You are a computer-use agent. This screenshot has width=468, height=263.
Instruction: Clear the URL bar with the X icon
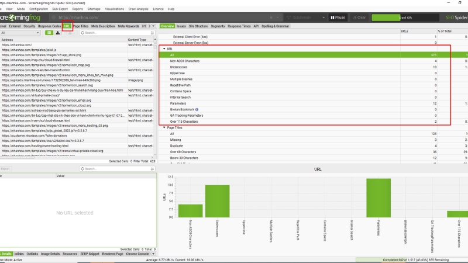(x=271, y=18)
